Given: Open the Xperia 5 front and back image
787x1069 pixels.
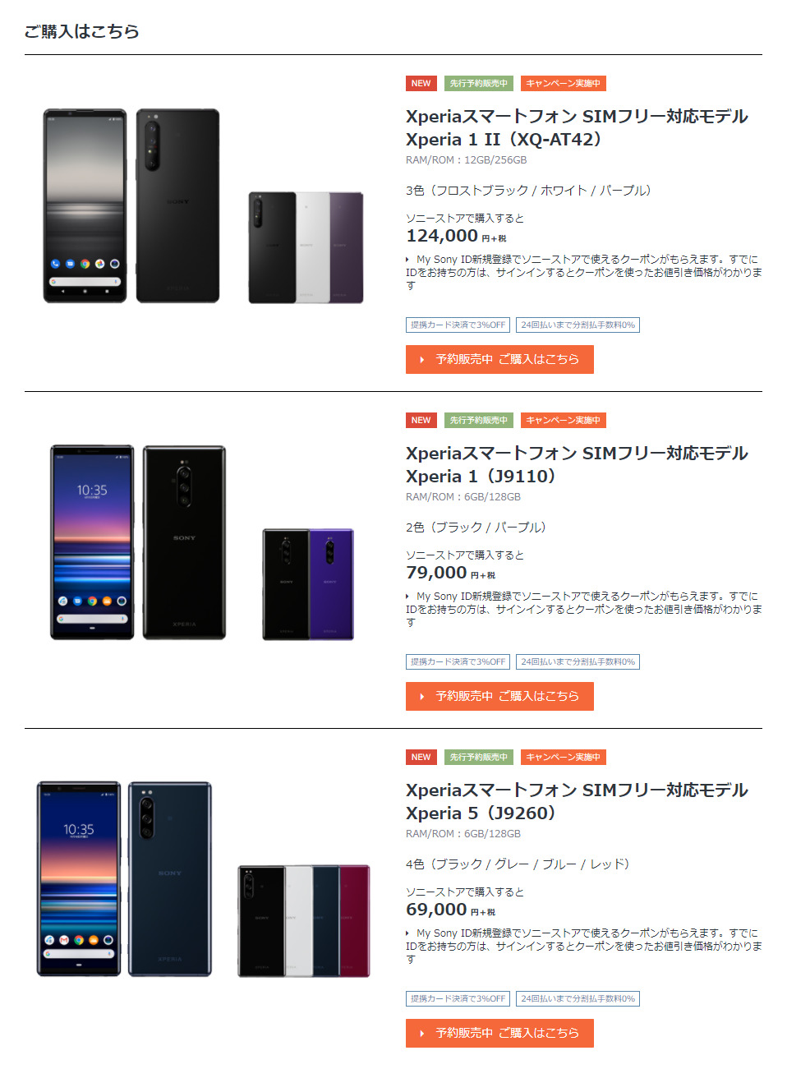Looking at the screenshot, I should click(124, 879).
